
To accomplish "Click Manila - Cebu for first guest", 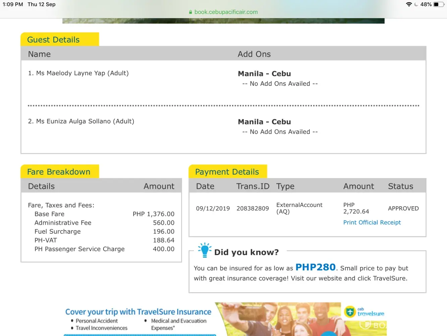I will 264,74.
